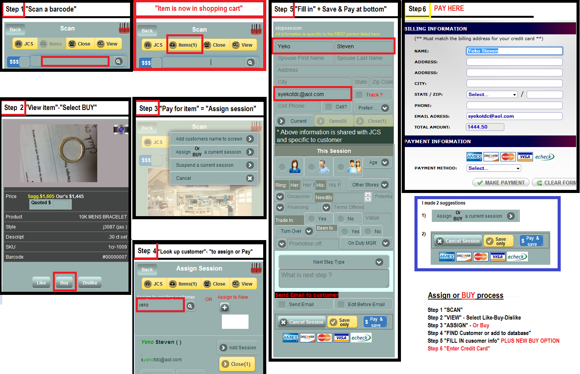Viewport: 580px width, 374px height.
Task: Open Items(1) in the shopping cart panel
Action: tap(184, 45)
